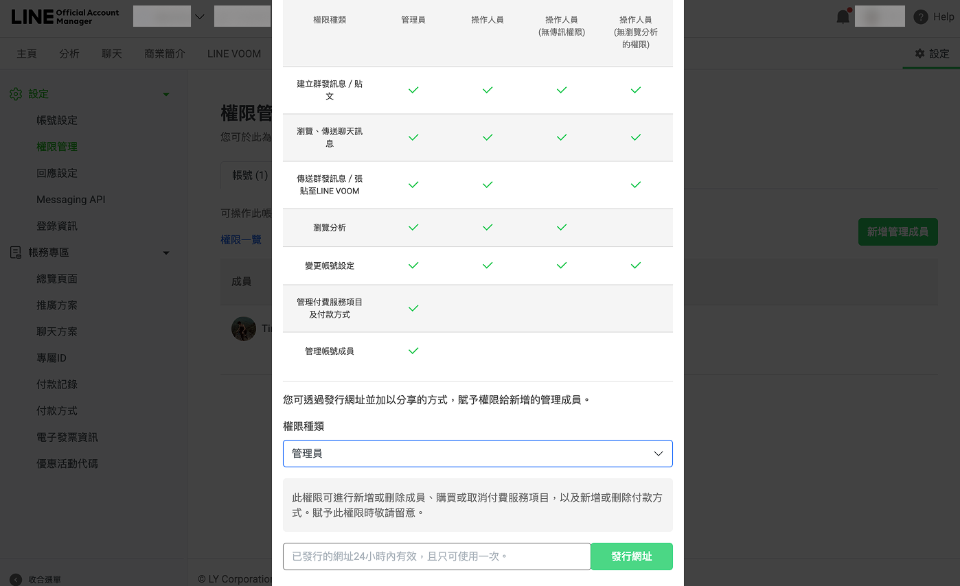
Task: Switch to the 聊天 tab
Action: pyautogui.click(x=112, y=54)
